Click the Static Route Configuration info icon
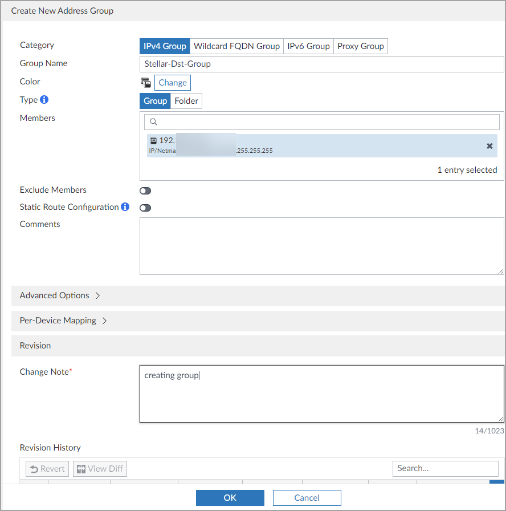 coord(125,207)
